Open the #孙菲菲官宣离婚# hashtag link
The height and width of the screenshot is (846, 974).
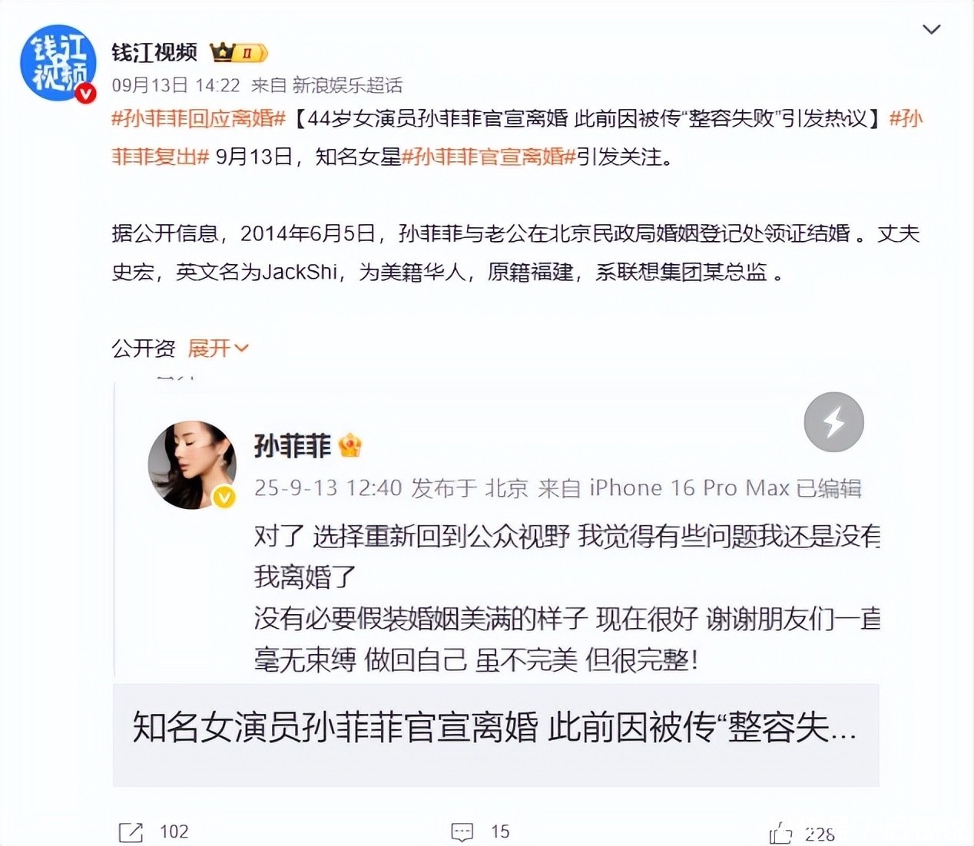point(489,157)
